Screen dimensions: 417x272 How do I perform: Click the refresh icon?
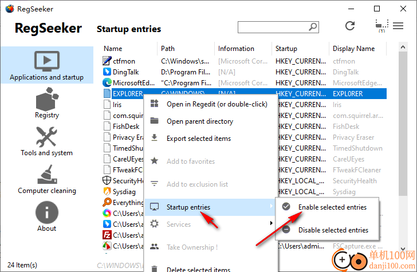click(x=350, y=26)
